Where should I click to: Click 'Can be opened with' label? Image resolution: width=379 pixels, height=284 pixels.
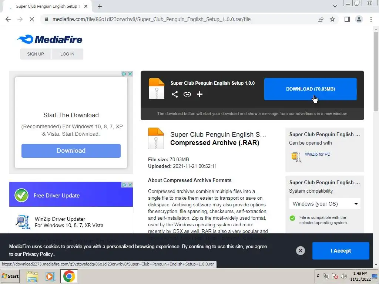[311, 143]
